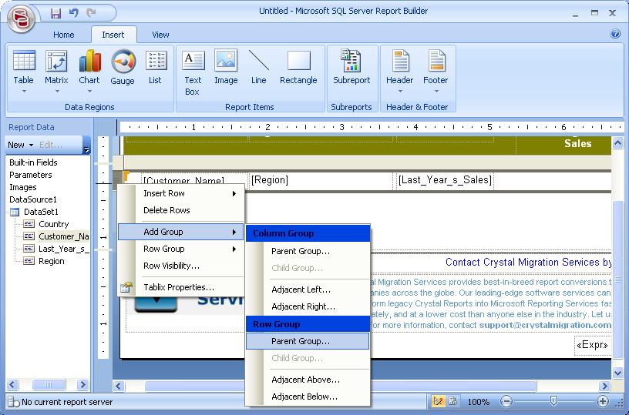Image resolution: width=629 pixels, height=415 pixels.
Task: Adjust the zoom slider handle
Action: 553,400
